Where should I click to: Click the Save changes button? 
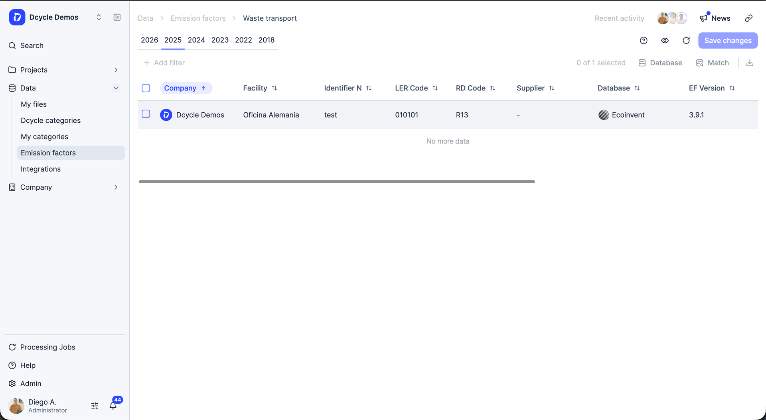[728, 41]
